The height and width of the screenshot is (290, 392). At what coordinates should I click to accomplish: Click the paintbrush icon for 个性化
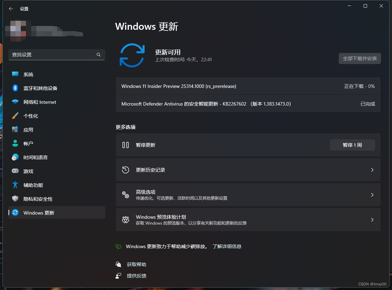click(15, 116)
